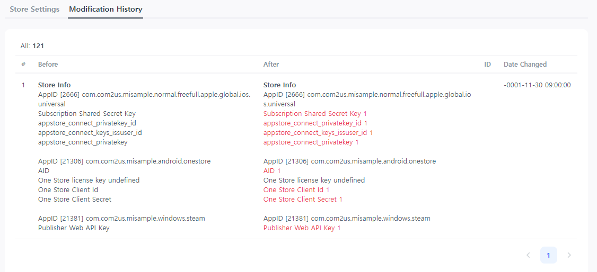Go to next page using right chevron
The image size is (597, 272).
click(x=569, y=255)
